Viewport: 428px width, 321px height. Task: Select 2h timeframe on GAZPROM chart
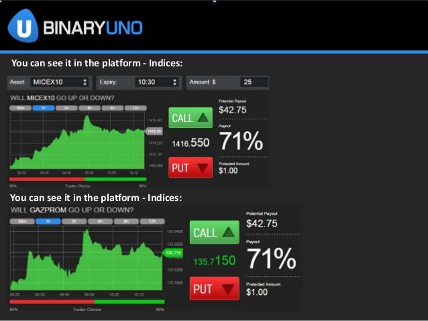click(74, 221)
